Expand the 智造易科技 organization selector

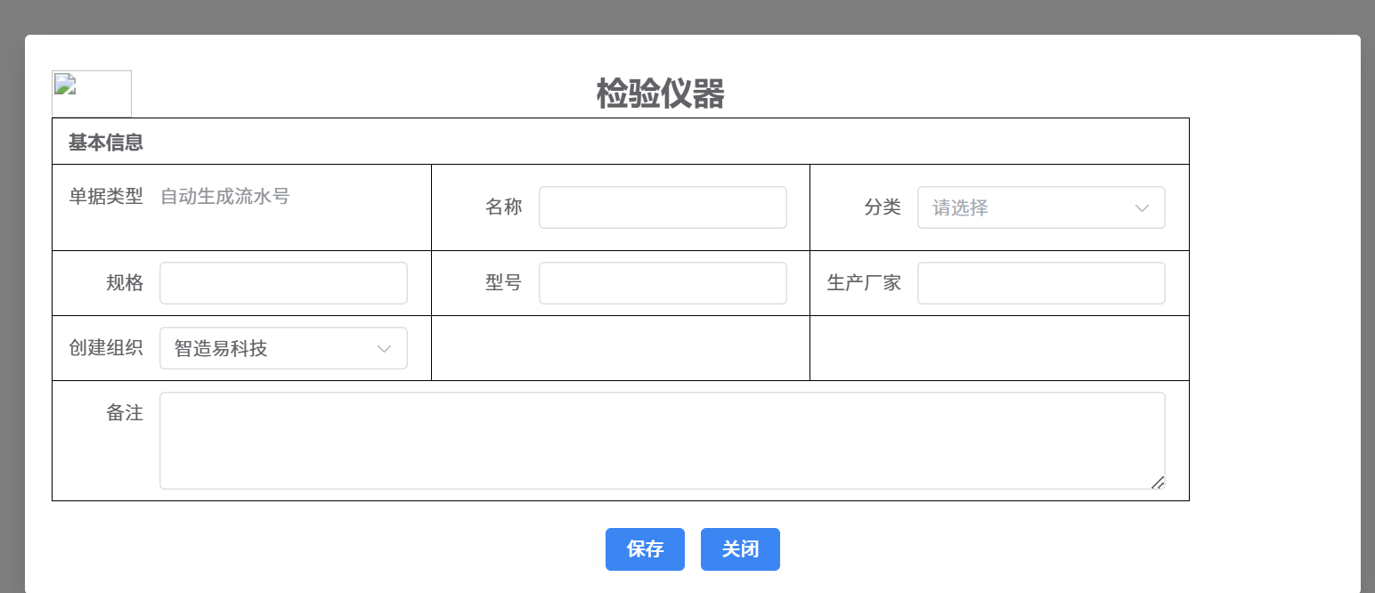click(x=267, y=348)
